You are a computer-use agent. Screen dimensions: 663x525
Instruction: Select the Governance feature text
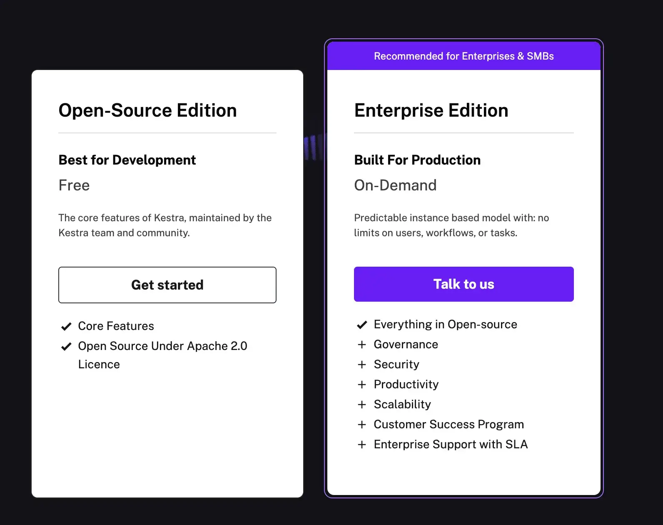point(406,345)
